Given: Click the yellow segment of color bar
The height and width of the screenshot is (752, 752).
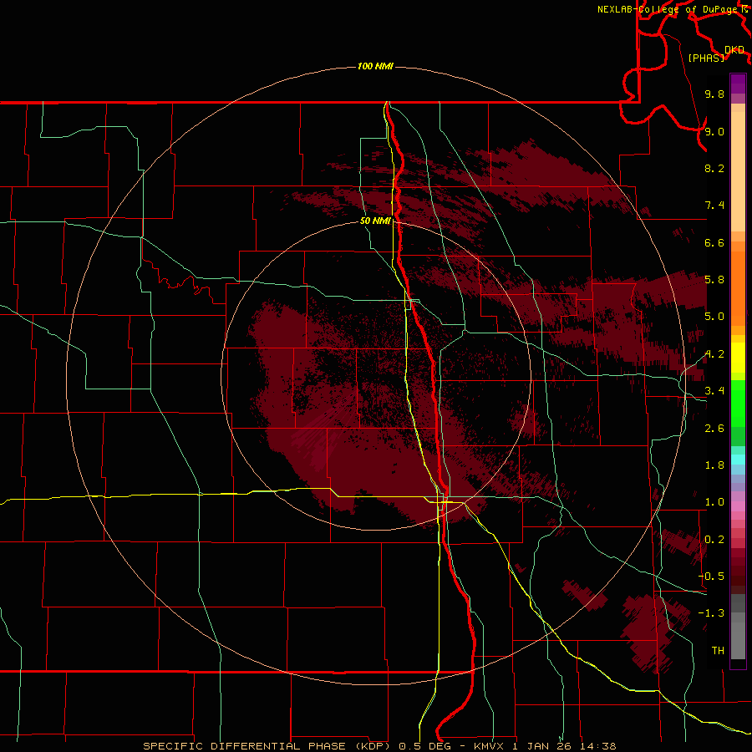Looking at the screenshot, I should [738, 358].
